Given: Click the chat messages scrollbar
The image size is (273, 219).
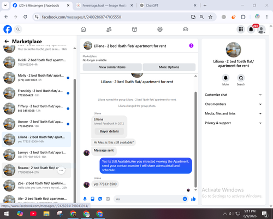Looking at the screenshot, I should 195,140.
